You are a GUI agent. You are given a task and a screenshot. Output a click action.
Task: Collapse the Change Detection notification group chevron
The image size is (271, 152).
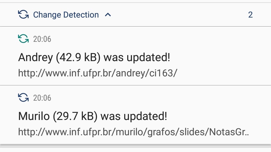108,15
